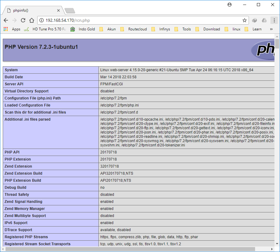Open the Infinys bookmarks folder
This screenshot has height=252, width=280.
click(x=161, y=29)
